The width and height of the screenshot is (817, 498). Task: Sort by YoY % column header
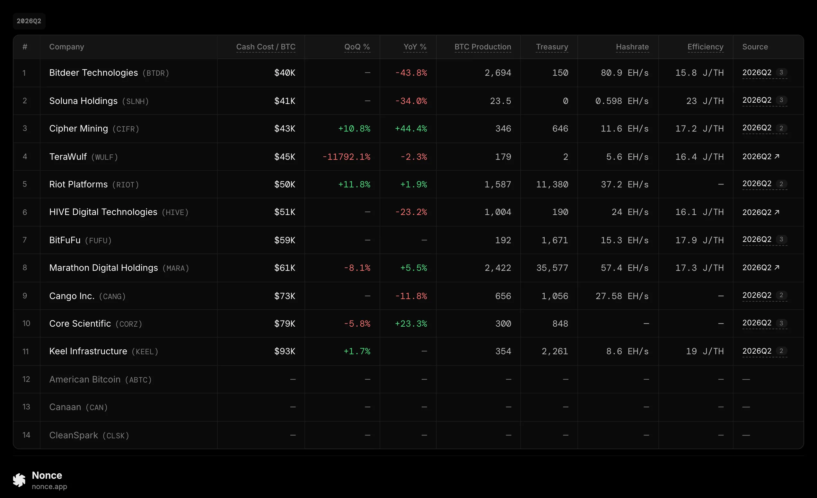tap(415, 47)
